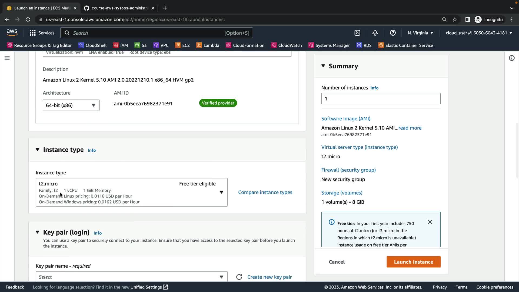Open the info panel icon at right edge

tap(511, 58)
